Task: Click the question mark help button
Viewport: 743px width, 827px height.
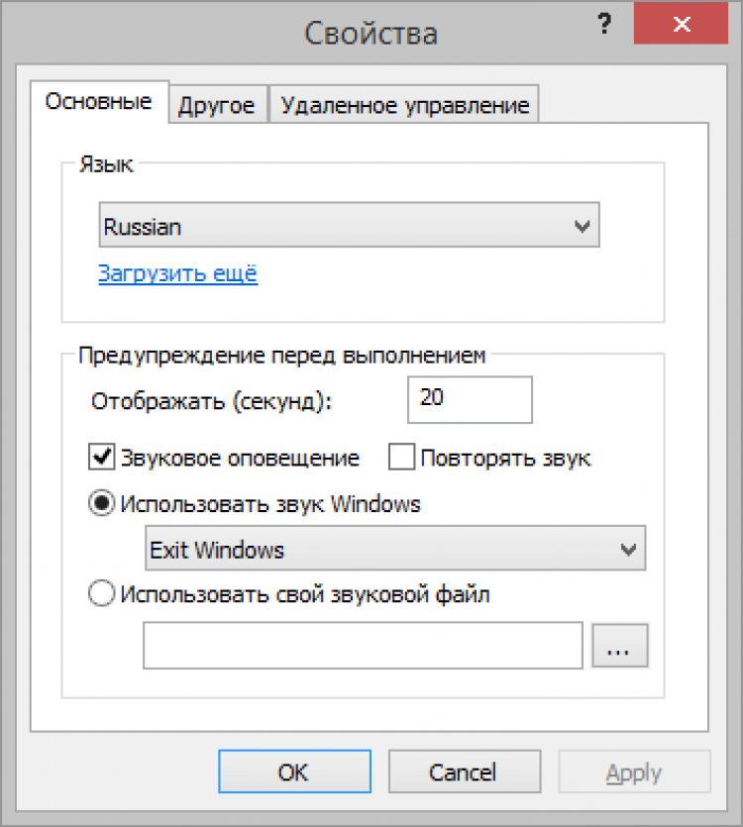Action: 603,26
